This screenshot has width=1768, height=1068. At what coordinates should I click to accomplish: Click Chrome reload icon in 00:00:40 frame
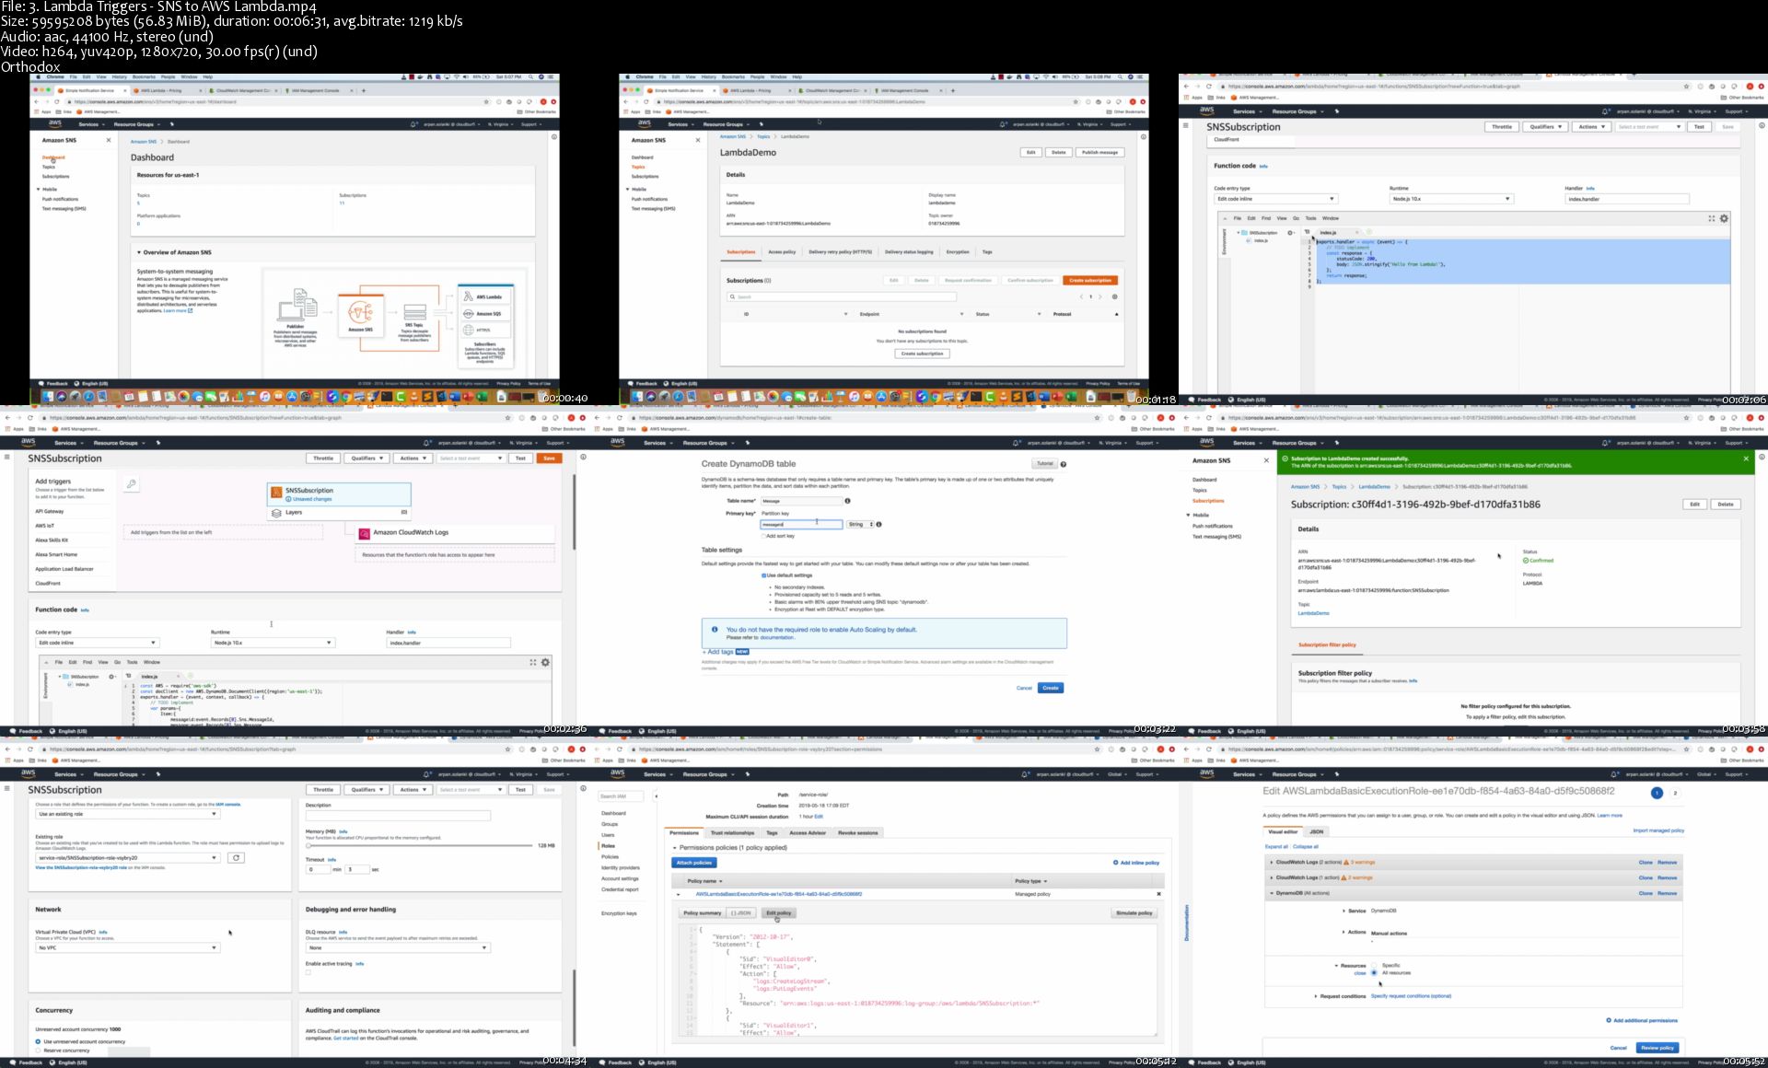click(x=56, y=102)
